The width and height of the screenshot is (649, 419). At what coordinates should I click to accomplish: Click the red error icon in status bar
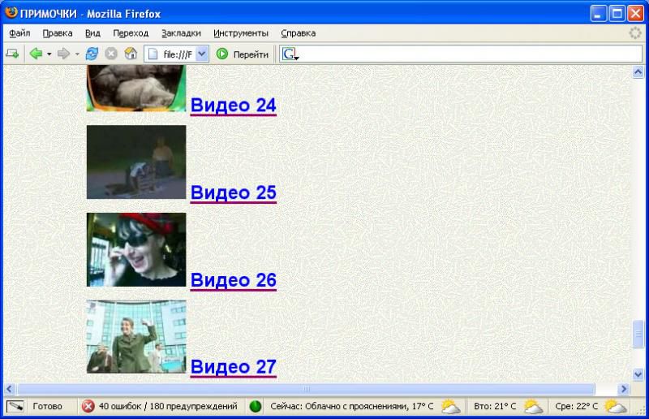[88, 406]
